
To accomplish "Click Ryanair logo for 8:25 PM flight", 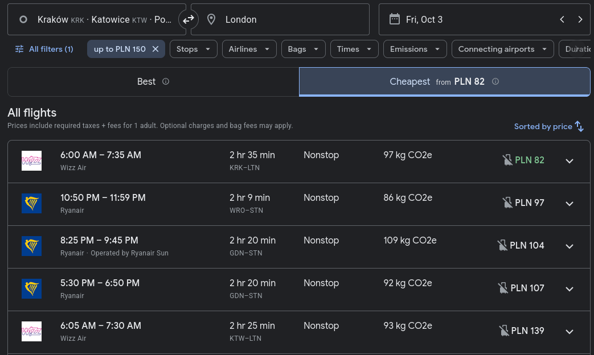I will click(31, 246).
